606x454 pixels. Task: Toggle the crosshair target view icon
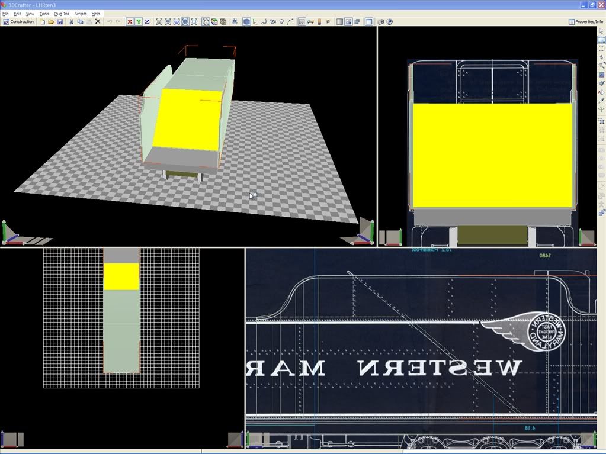coord(206,22)
